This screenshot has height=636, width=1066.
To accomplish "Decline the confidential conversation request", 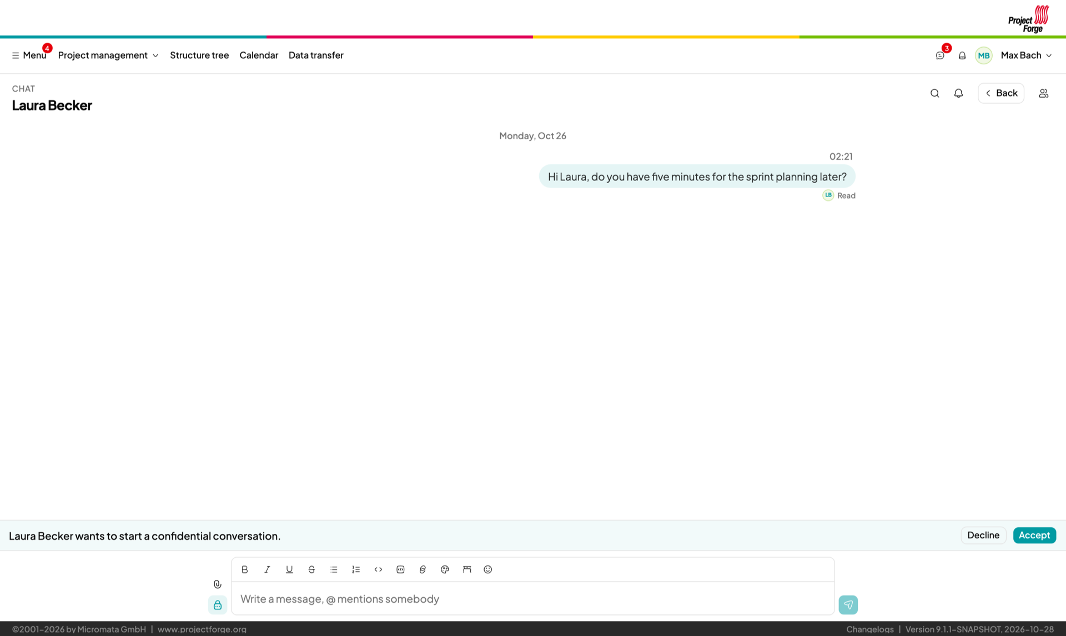I will (983, 535).
